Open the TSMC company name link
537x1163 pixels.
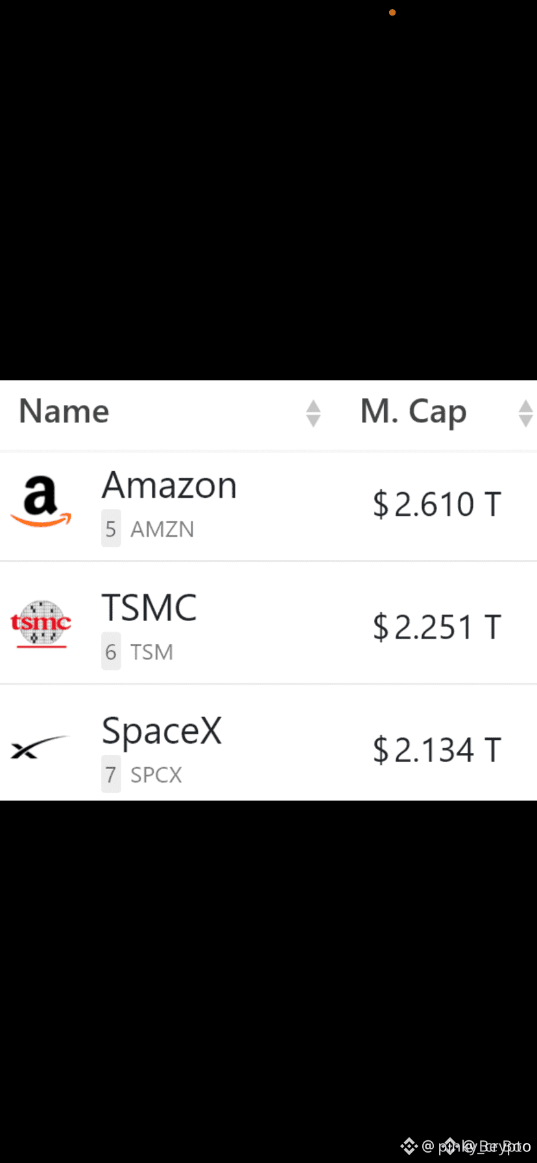point(149,608)
